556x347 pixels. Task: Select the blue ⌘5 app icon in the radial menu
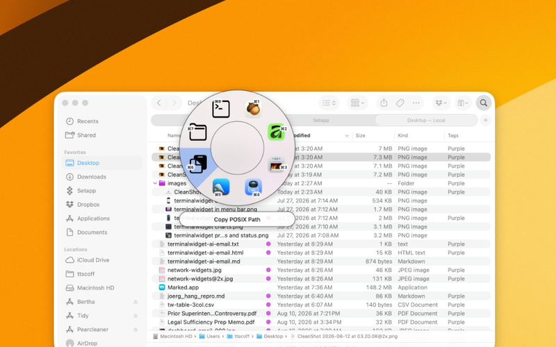tap(221, 187)
